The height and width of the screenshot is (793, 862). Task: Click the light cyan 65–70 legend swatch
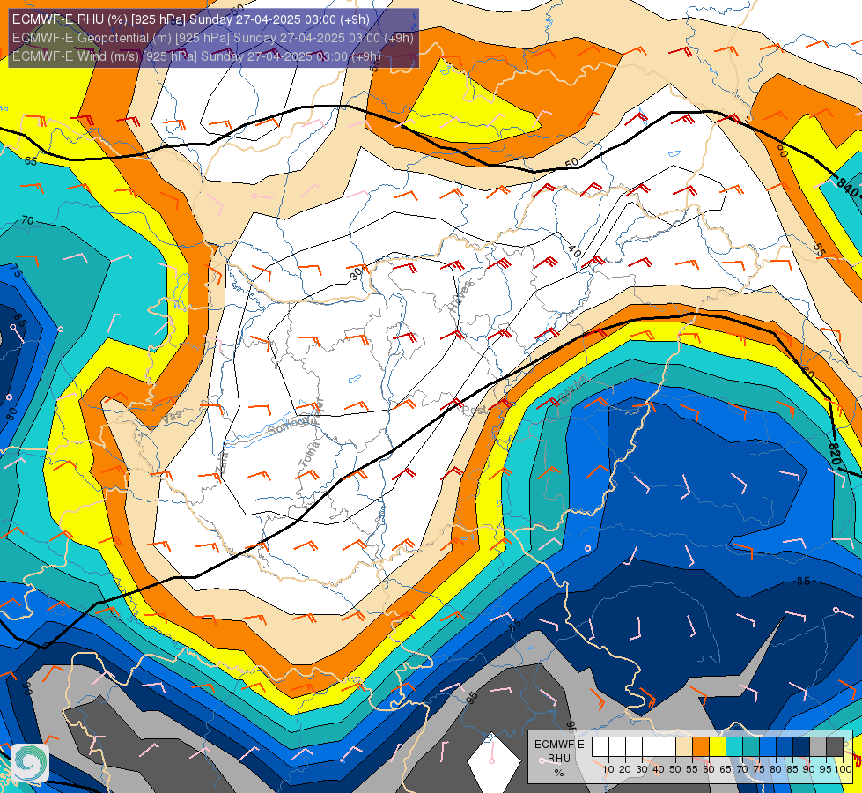(734, 747)
